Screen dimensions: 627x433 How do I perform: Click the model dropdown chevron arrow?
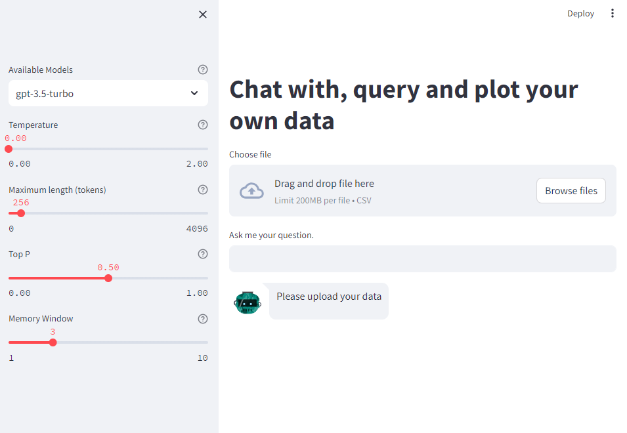(x=194, y=93)
